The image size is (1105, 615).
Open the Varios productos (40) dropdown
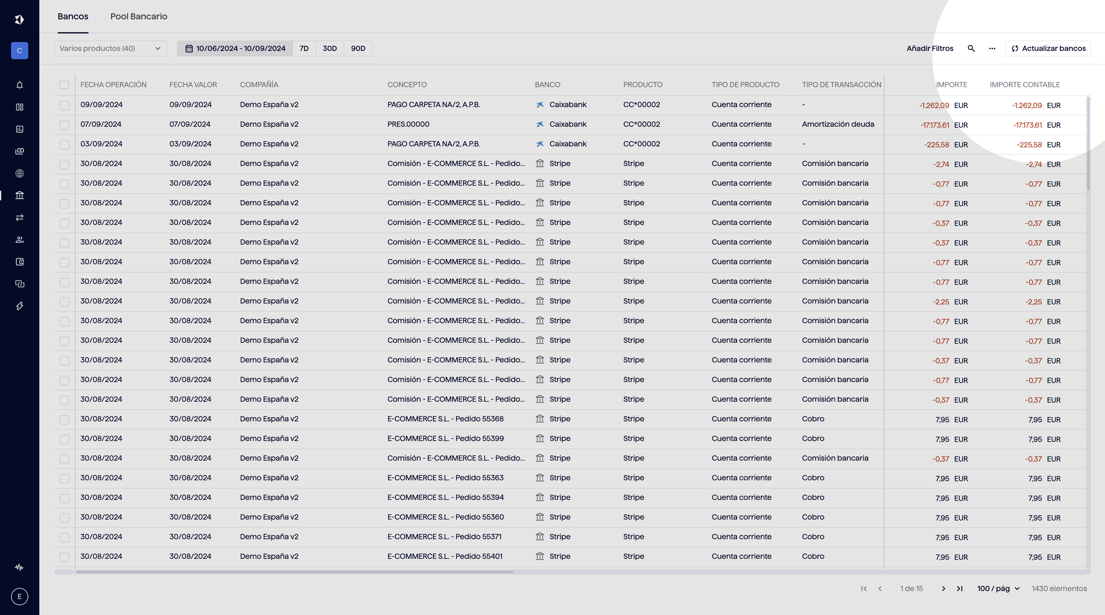pyautogui.click(x=110, y=48)
